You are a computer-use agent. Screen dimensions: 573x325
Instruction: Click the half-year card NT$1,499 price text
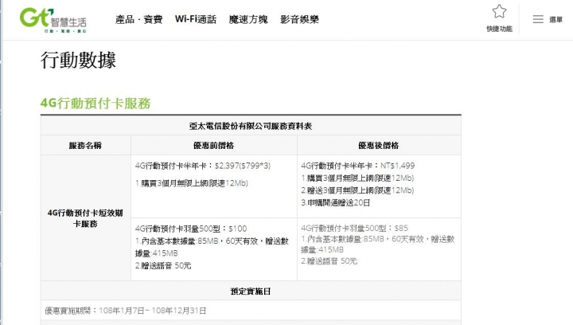pos(358,166)
